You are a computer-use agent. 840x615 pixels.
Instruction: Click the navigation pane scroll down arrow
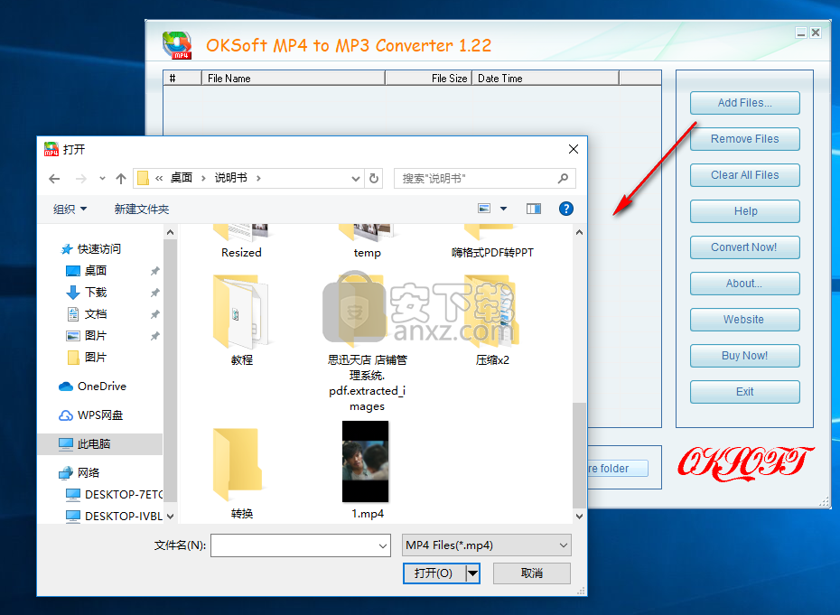pyautogui.click(x=170, y=516)
